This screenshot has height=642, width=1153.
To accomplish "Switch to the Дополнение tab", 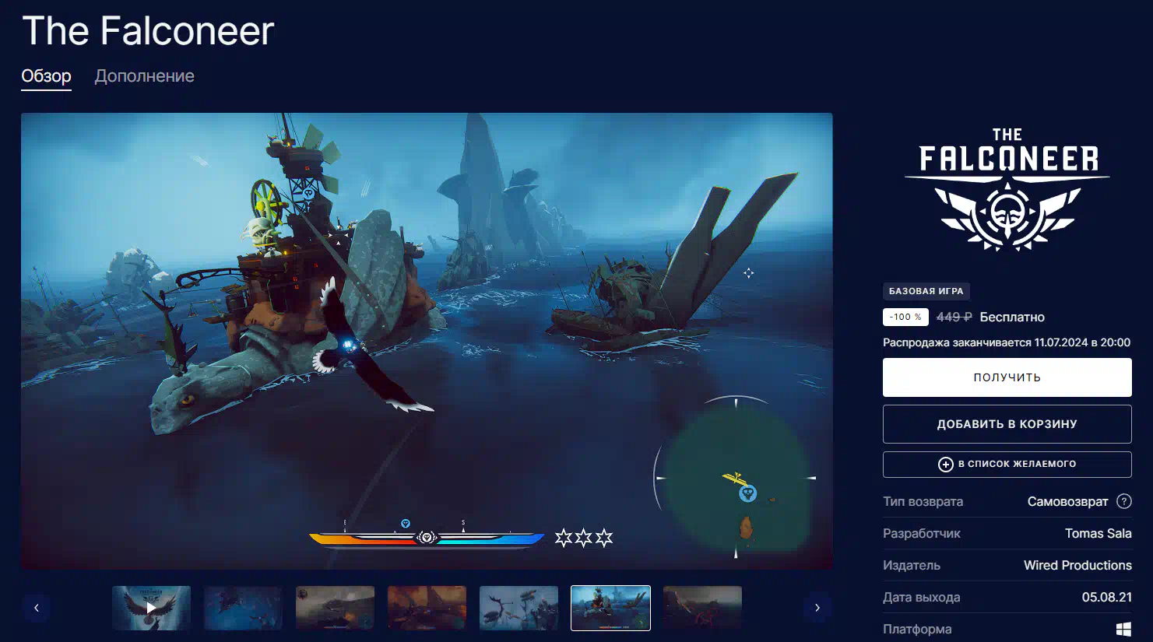I will [144, 76].
